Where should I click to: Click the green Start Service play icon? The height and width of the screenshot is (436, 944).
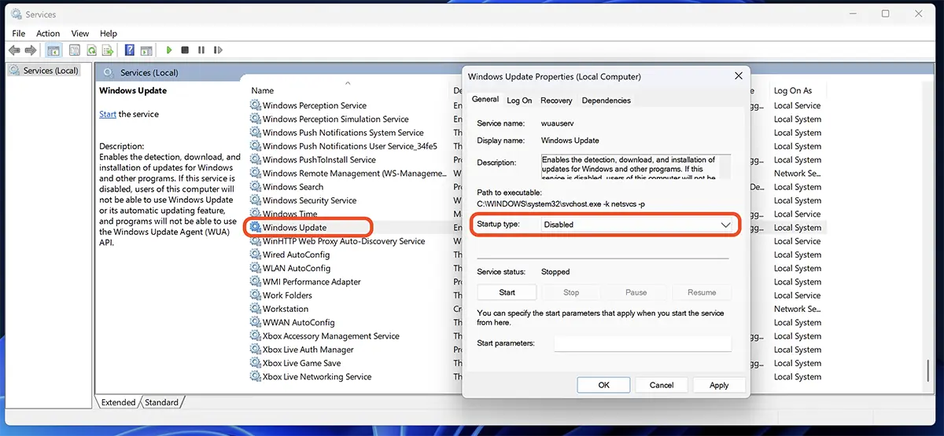[x=168, y=50]
